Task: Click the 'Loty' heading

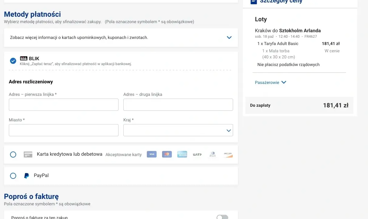Action: pyautogui.click(x=261, y=19)
